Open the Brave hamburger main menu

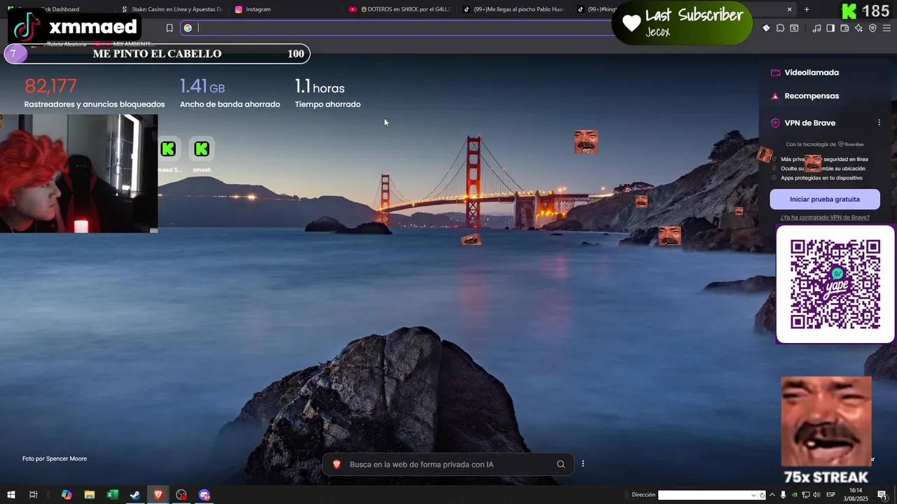[x=886, y=28]
